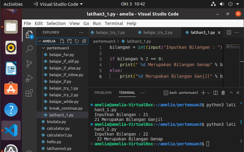Open the Edit menu
This screenshot has height=152, width=244.
[x=39, y=23]
